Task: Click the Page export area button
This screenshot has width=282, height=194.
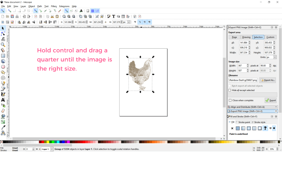Action: pyautogui.click(x=234, y=37)
